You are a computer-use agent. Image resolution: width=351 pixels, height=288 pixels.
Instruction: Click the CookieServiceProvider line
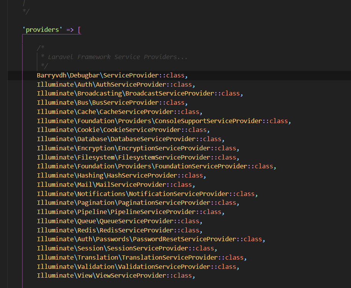124,130
